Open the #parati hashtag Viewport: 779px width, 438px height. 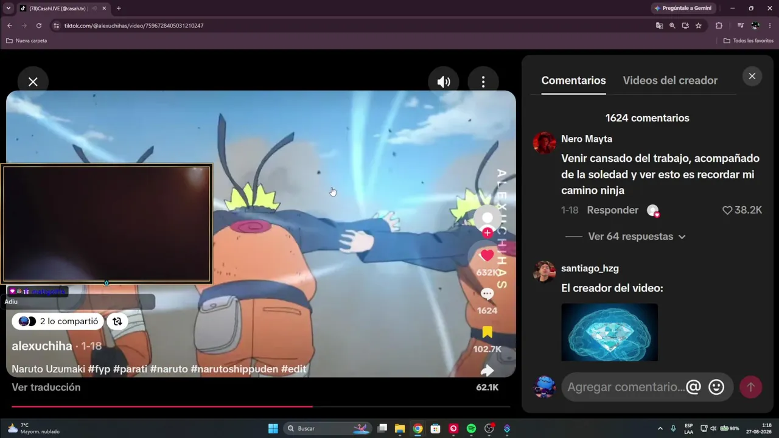(x=130, y=369)
